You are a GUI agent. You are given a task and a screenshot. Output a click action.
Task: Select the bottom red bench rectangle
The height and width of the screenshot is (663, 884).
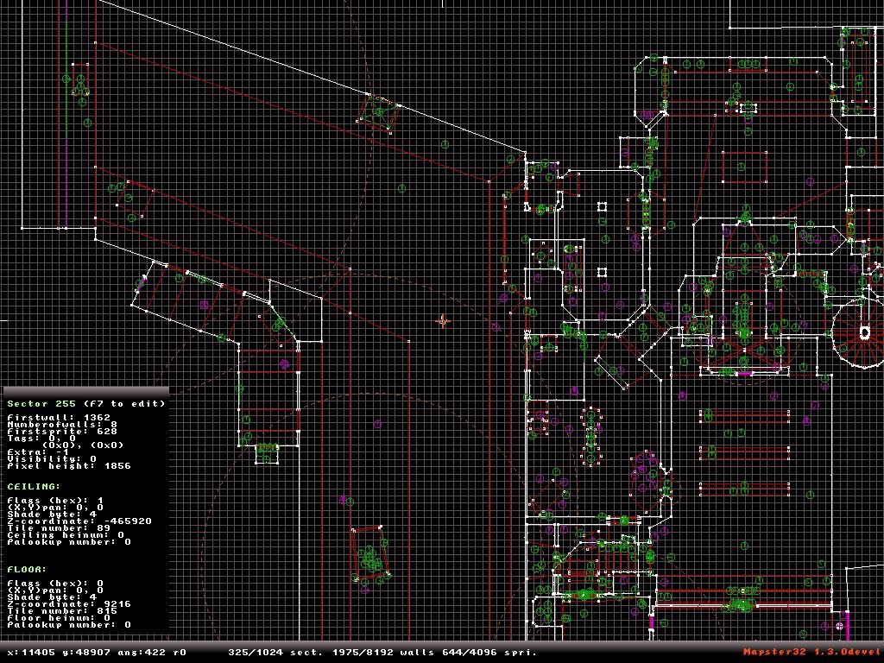(744, 489)
